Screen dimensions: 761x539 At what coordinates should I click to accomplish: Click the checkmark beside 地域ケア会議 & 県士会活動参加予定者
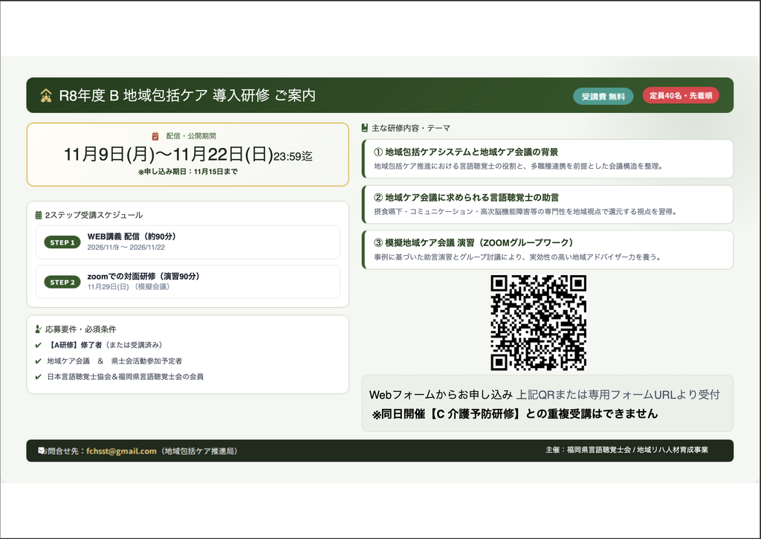pyautogui.click(x=39, y=361)
